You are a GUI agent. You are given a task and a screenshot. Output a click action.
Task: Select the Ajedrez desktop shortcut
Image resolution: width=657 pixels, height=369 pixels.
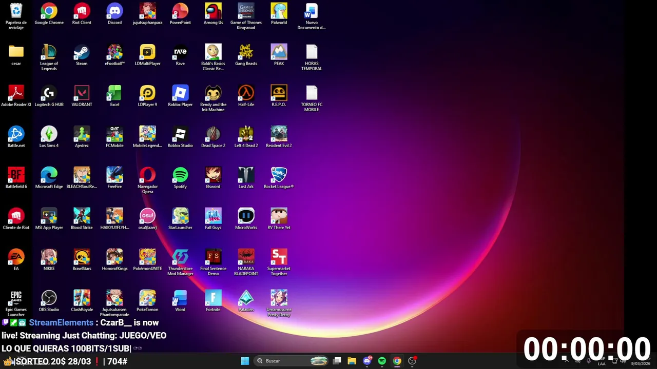click(x=82, y=137)
